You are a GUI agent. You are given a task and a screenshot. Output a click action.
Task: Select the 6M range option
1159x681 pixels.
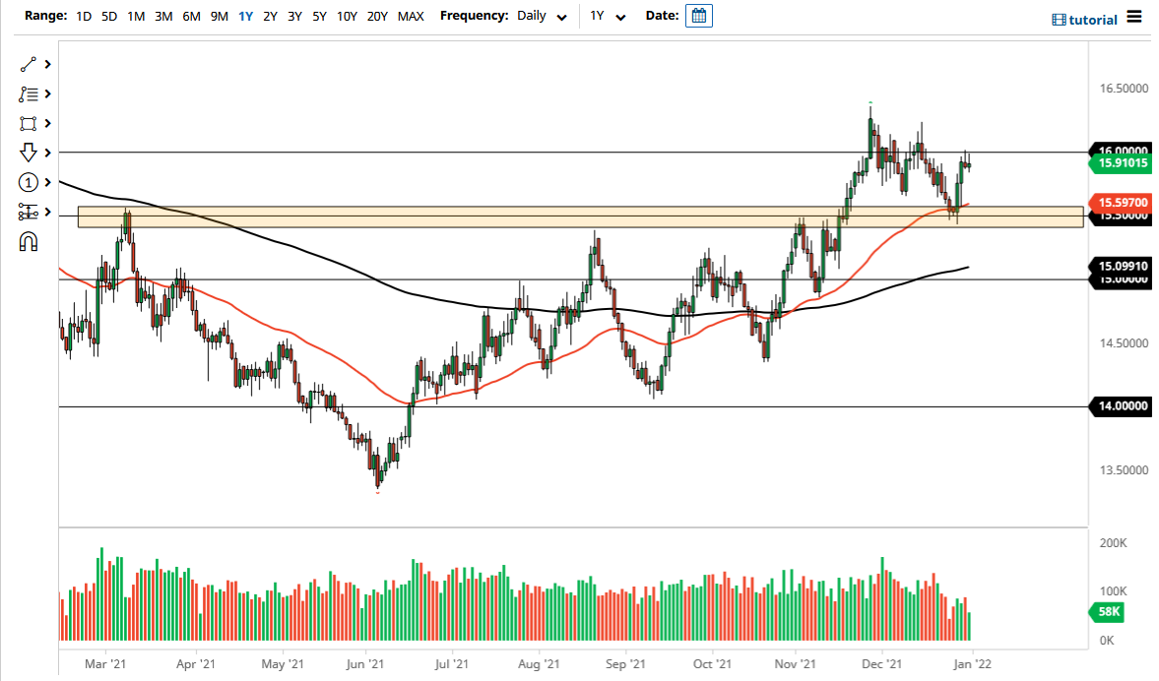[x=191, y=16]
